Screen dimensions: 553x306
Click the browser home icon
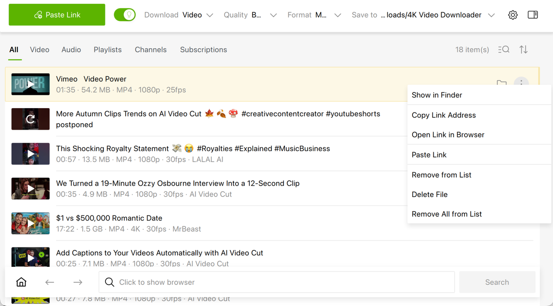coord(21,282)
